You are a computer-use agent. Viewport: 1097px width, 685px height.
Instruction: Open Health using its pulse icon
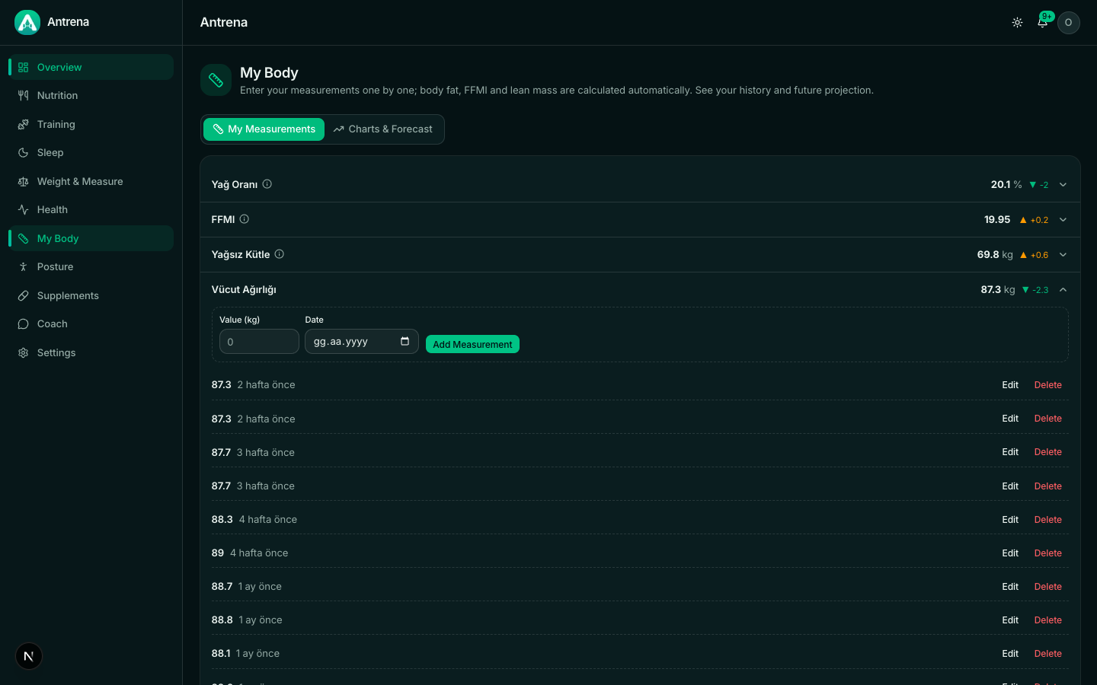[x=24, y=210]
